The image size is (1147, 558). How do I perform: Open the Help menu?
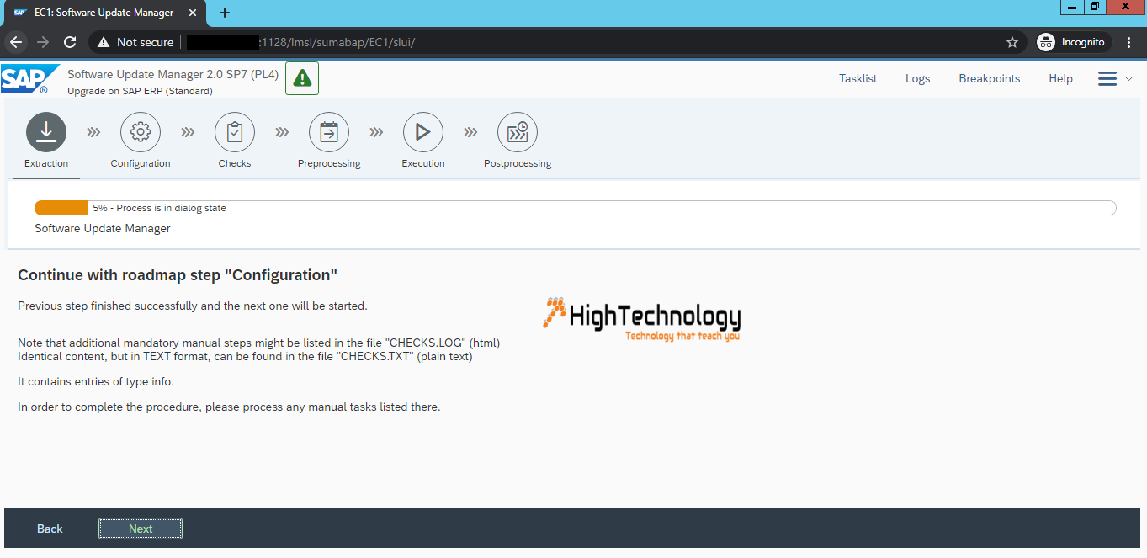coord(1060,78)
